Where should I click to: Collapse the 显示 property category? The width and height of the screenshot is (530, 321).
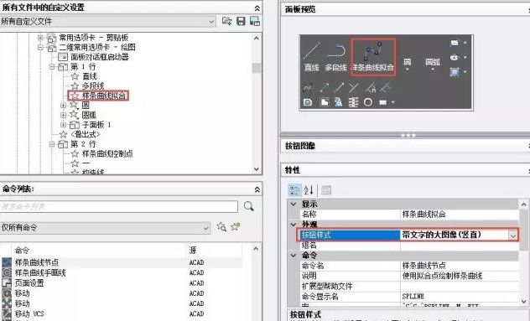[x=294, y=205]
